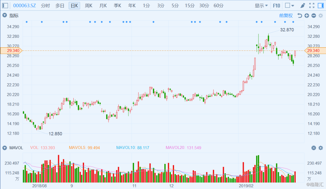The width and height of the screenshot is (326, 189).
Task: Switch to the 周K weekly tab
Action: (x=89, y=6)
